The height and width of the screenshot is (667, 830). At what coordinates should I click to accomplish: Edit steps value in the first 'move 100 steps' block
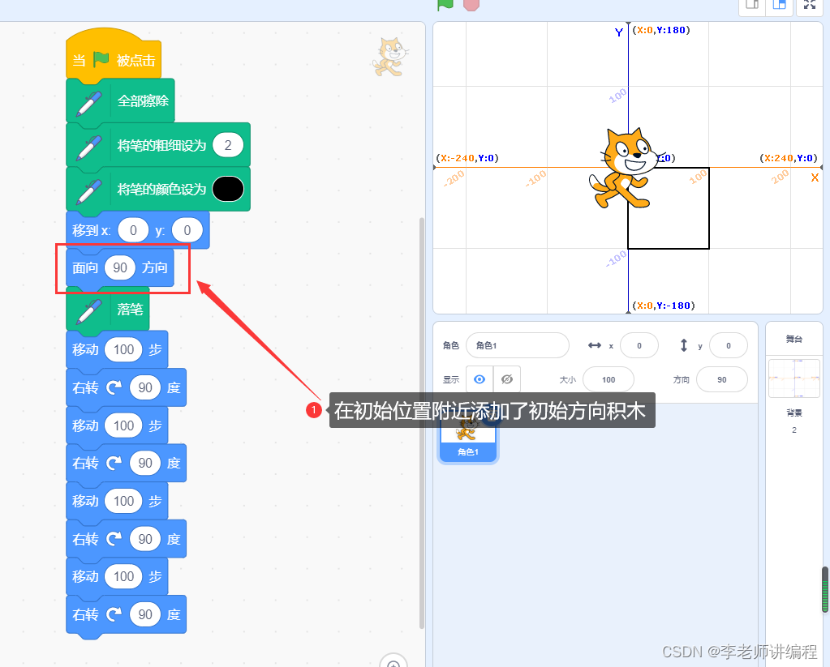[x=124, y=349]
